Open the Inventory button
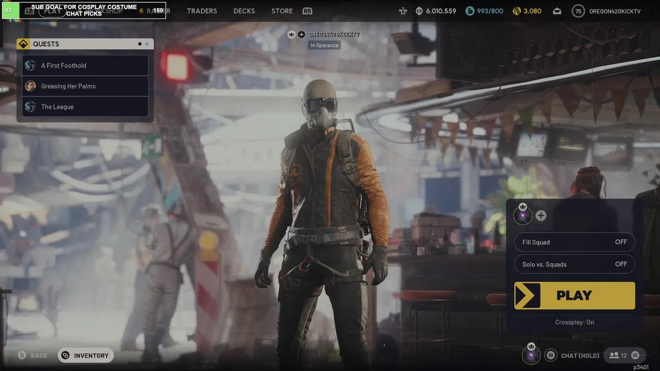This screenshot has width=660, height=371. click(x=86, y=356)
